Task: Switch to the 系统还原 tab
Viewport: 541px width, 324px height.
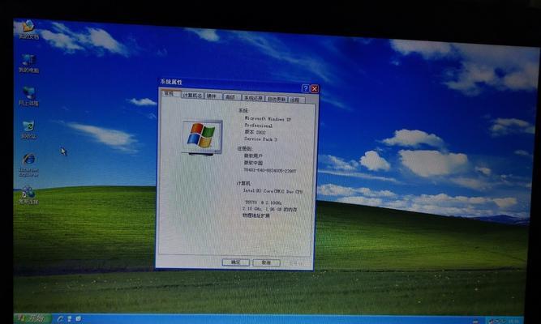Action: click(253, 98)
